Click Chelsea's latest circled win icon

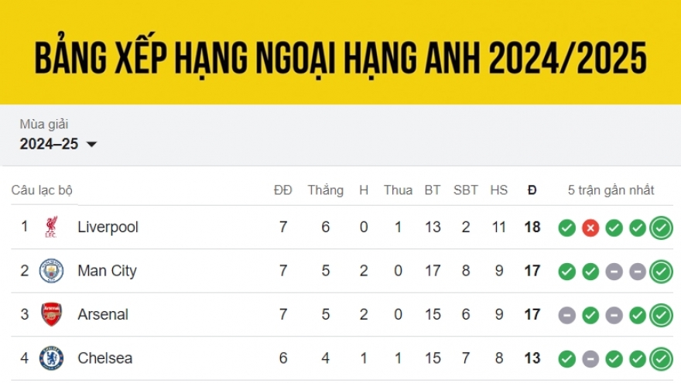(x=661, y=359)
